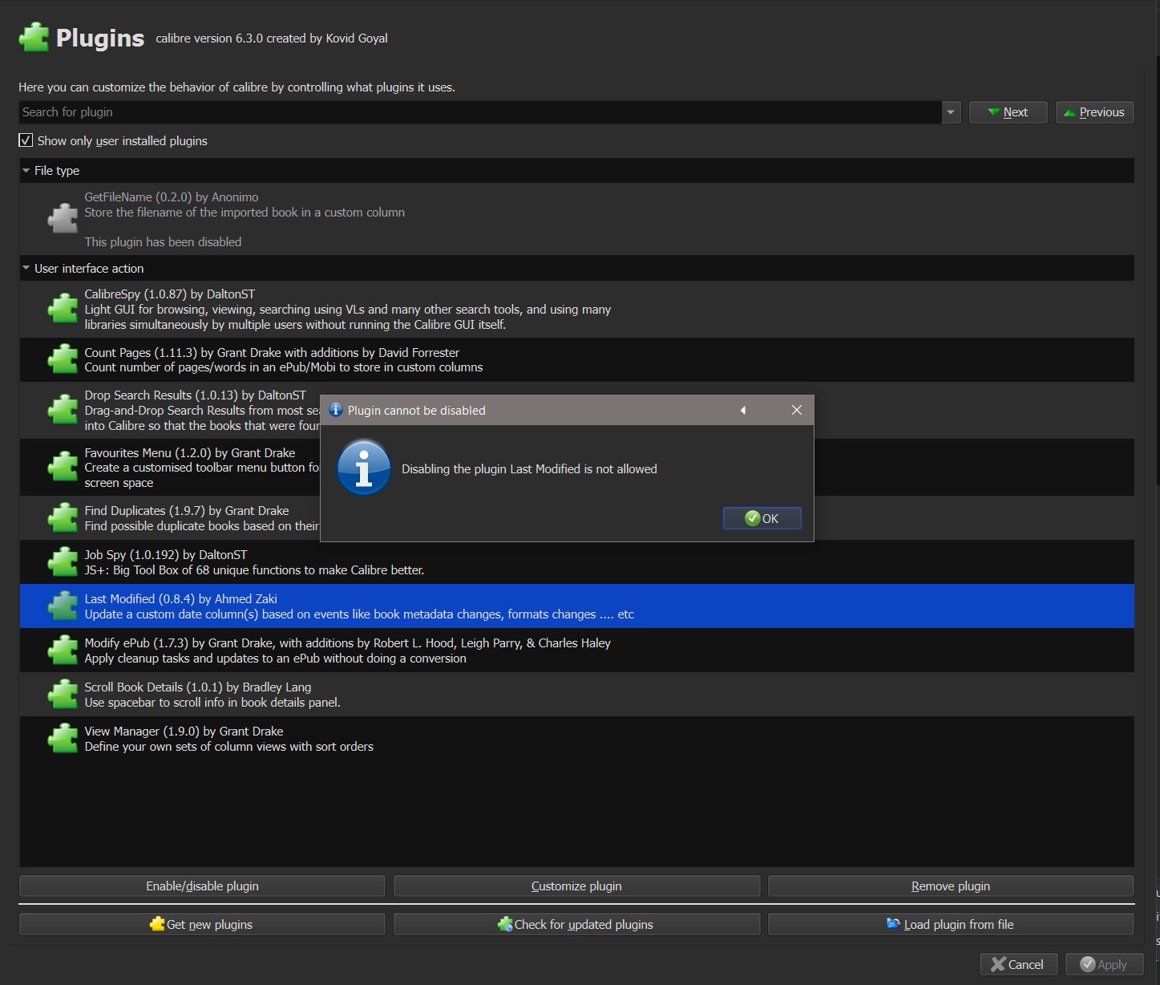Select the GetFileName (0.2.0) plugin row
The width and height of the screenshot is (1160, 985).
click(x=576, y=219)
